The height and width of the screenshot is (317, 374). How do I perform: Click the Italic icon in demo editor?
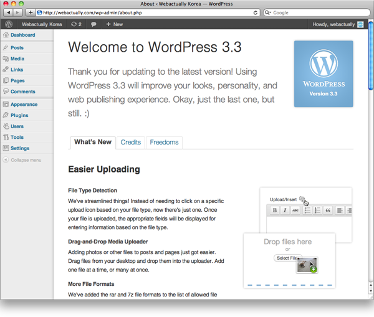[x=285, y=211]
